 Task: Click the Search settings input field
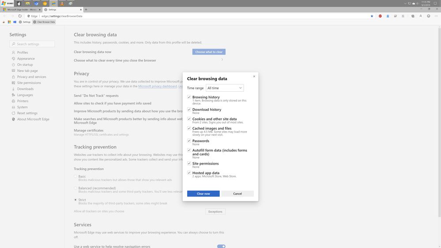(32, 44)
